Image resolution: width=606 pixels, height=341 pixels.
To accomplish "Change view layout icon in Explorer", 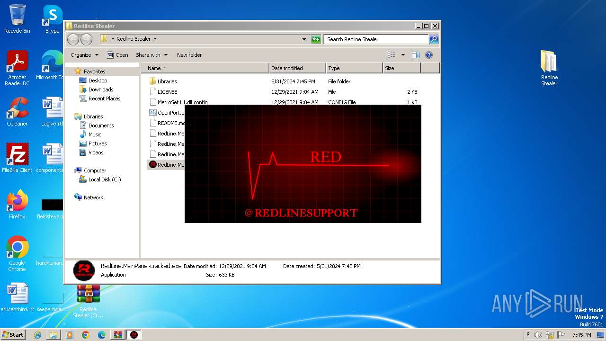I will 391,55.
